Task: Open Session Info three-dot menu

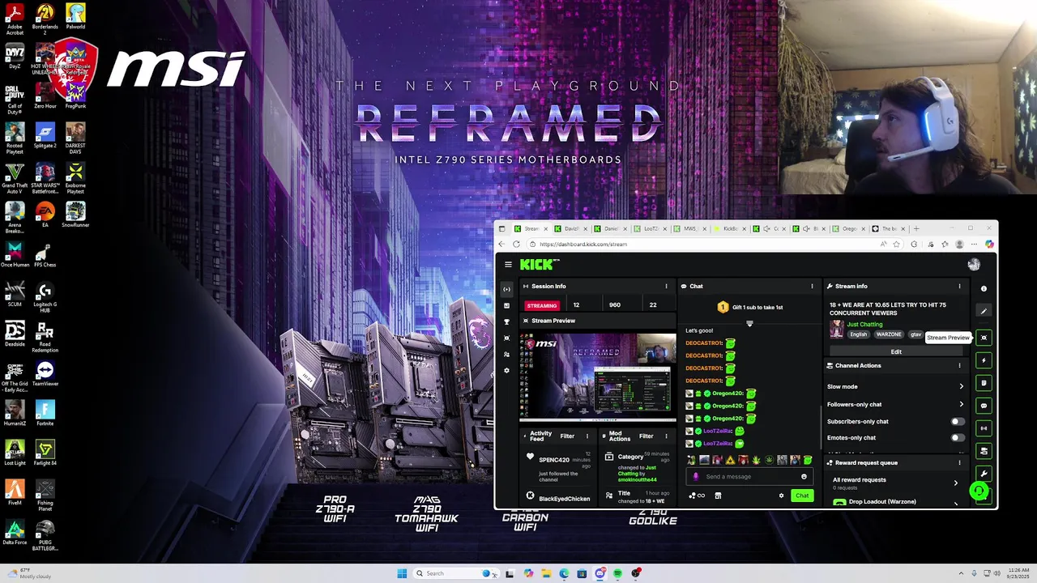Action: click(666, 286)
